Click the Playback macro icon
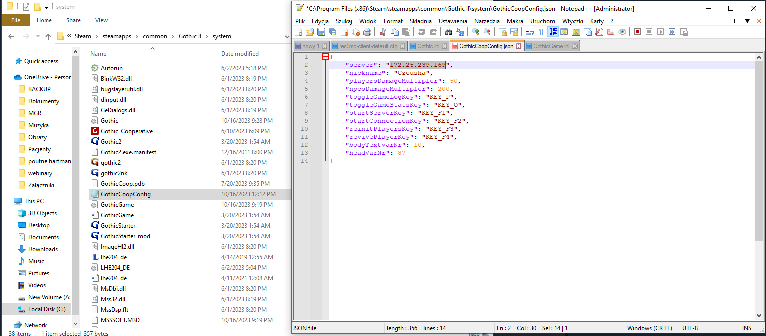 (x=660, y=32)
